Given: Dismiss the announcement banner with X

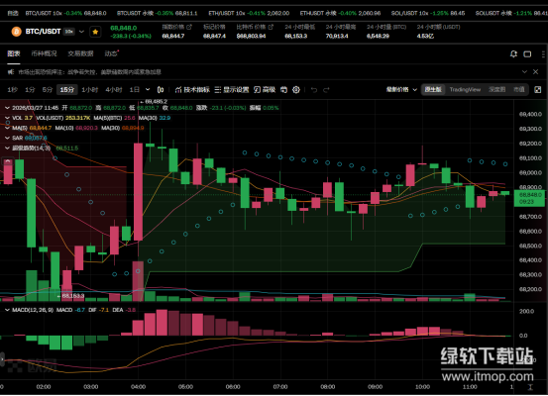Looking at the screenshot, I should [536, 71].
